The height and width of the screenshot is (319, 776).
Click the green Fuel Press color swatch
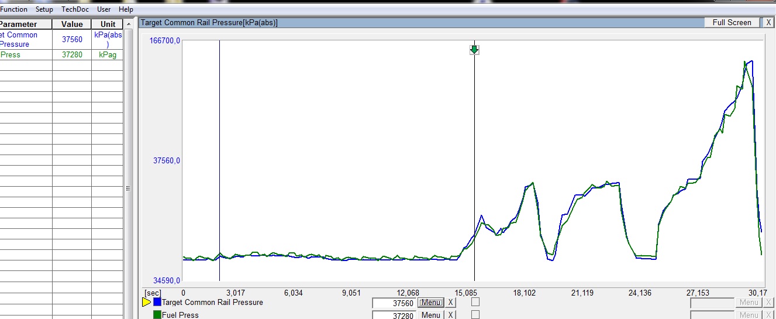(x=157, y=315)
